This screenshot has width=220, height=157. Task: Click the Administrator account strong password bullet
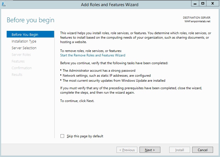point(99,71)
